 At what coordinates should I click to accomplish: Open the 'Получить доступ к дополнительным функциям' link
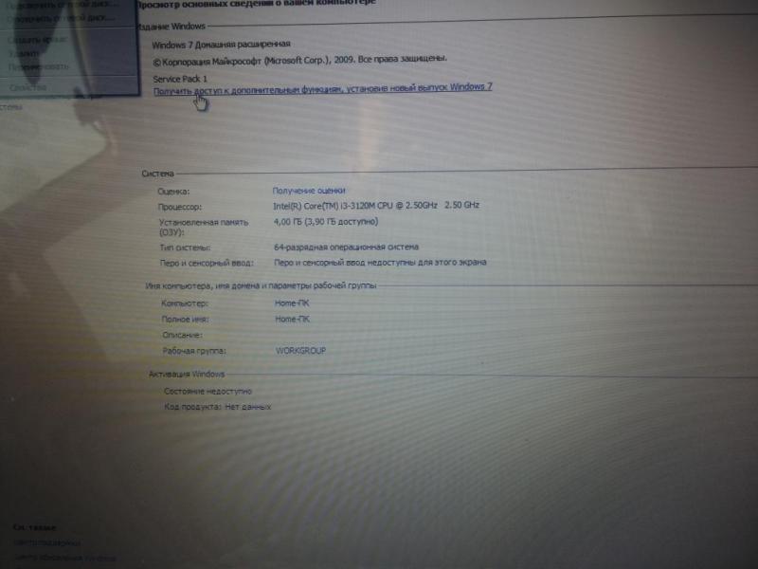pyautogui.click(x=322, y=88)
